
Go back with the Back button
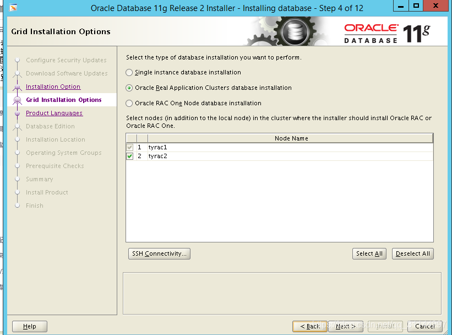[x=310, y=326]
